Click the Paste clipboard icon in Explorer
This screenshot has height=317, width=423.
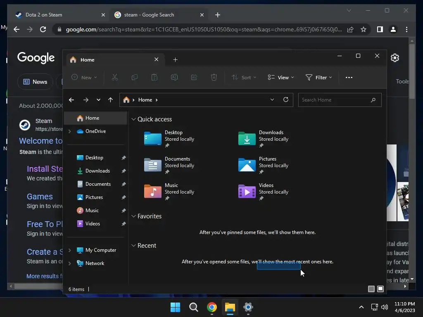pyautogui.click(x=154, y=78)
